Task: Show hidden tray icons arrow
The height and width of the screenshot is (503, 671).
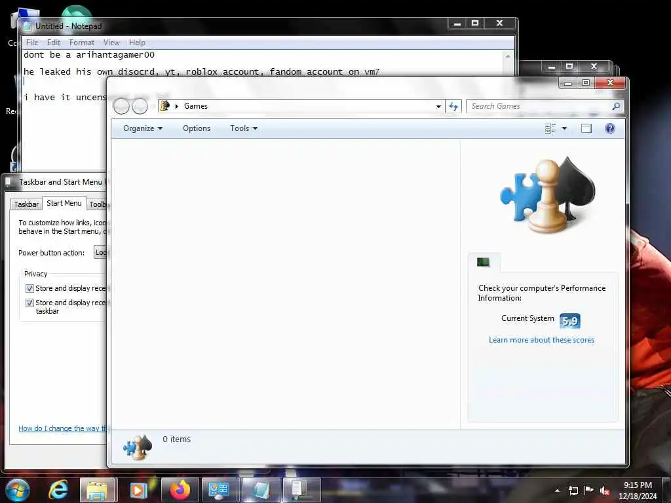Action: (557, 491)
